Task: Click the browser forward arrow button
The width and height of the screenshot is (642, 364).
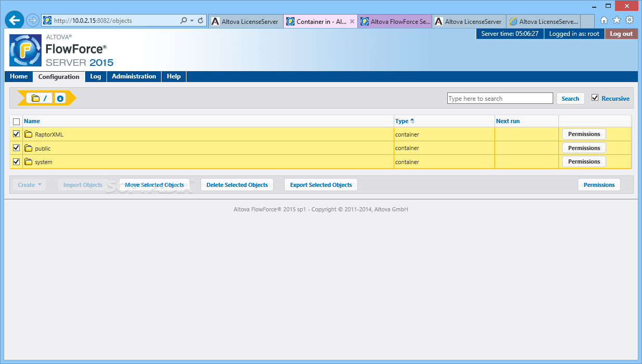Action: (33, 21)
